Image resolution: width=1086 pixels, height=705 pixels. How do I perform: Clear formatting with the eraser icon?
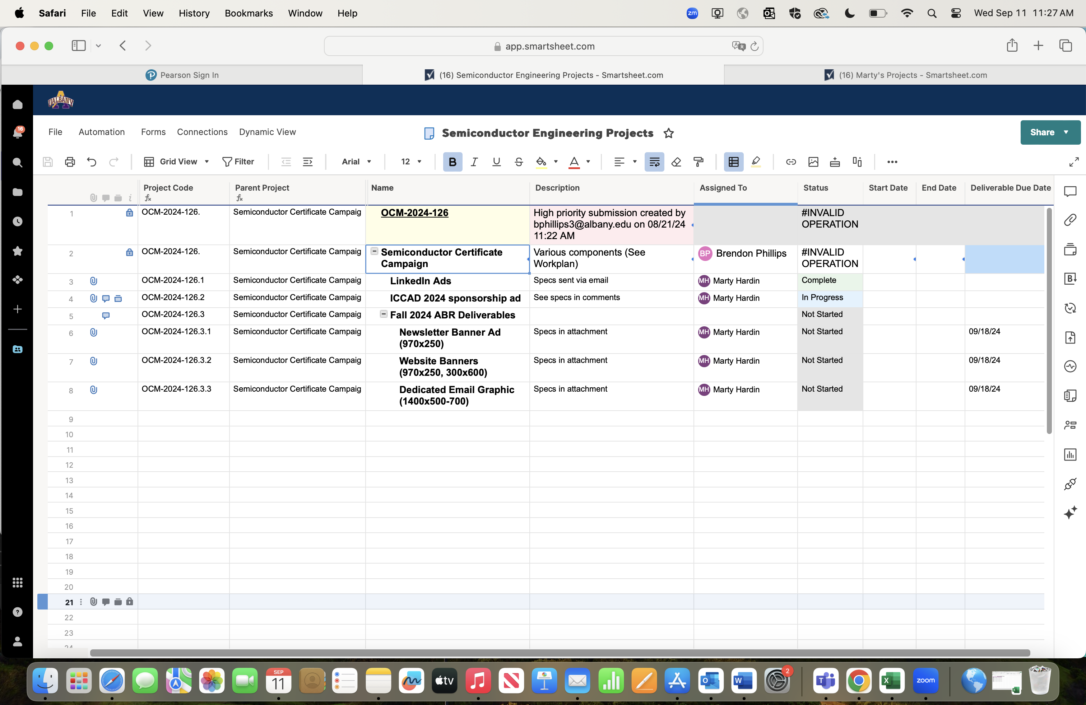click(676, 162)
